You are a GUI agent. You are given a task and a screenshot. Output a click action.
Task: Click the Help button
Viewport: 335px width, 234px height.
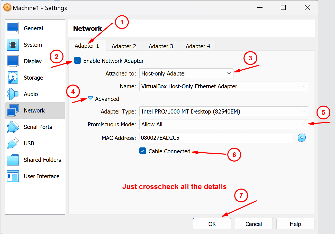295,223
